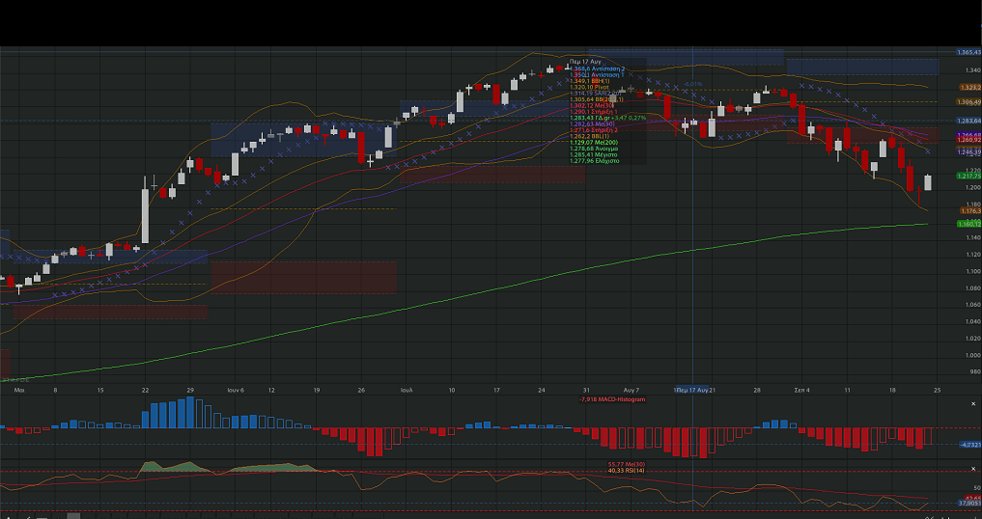982x519 pixels.
Task: Select the green 1.217,75 last price label
Action: coord(968,176)
